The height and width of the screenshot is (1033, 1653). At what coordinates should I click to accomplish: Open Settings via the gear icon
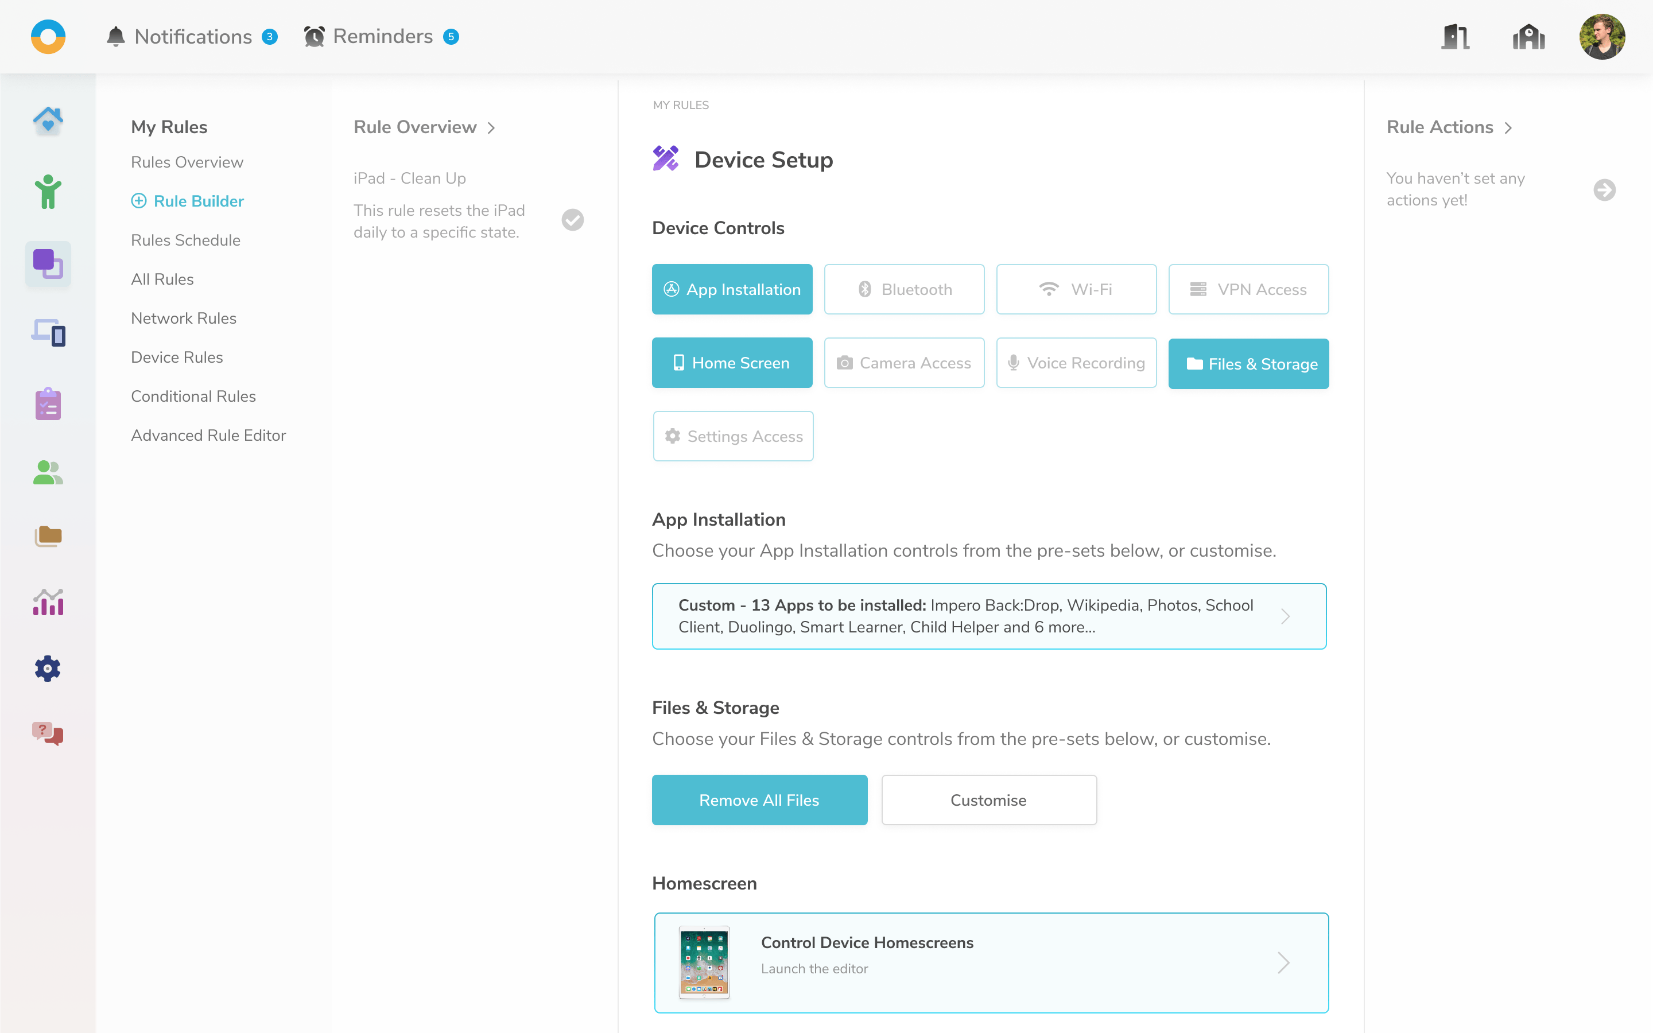[x=47, y=668]
